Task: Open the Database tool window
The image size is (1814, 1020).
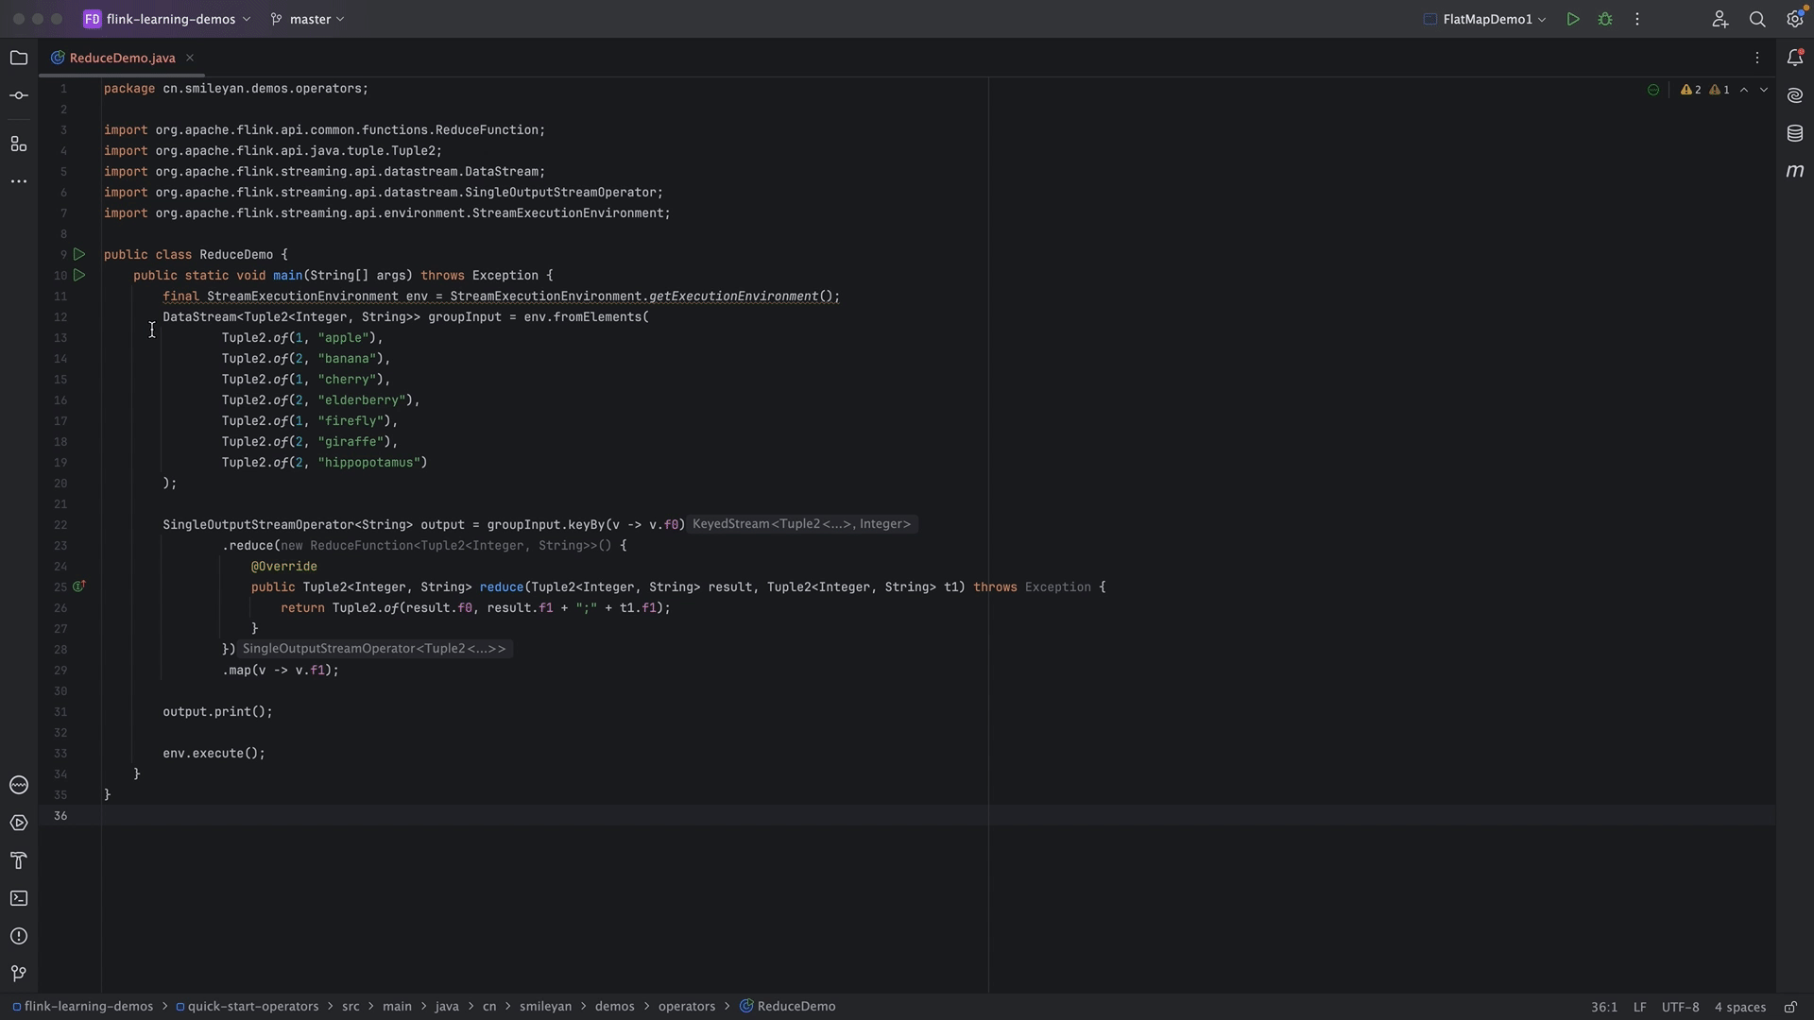Action: 1795,134
